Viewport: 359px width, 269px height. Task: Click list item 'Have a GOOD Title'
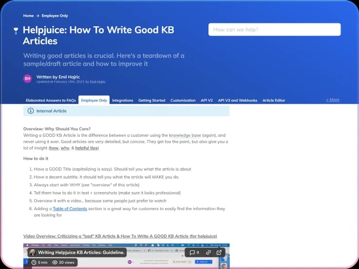(113, 169)
